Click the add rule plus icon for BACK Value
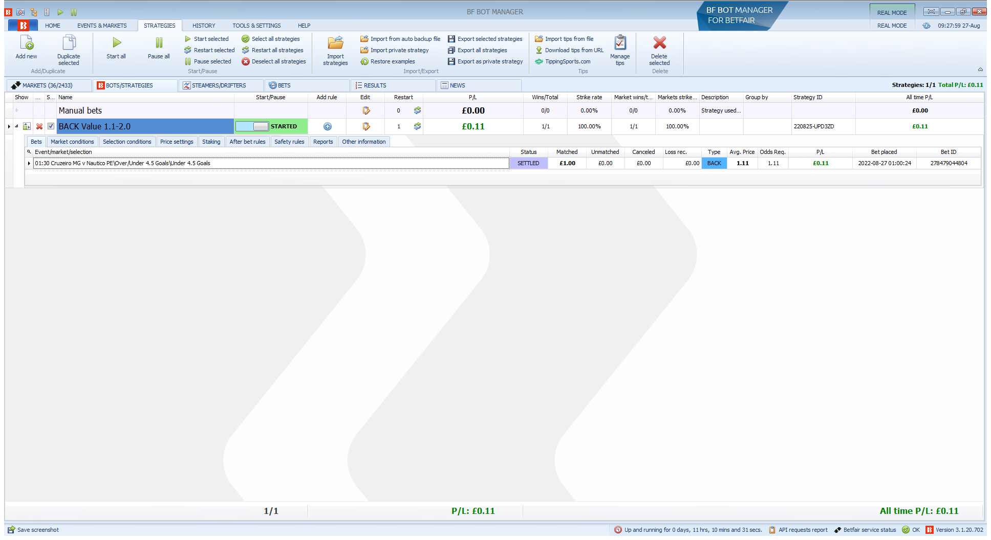The height and width of the screenshot is (540, 991). 328,126
